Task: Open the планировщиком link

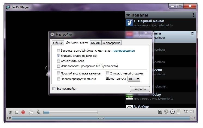Action: (124, 51)
